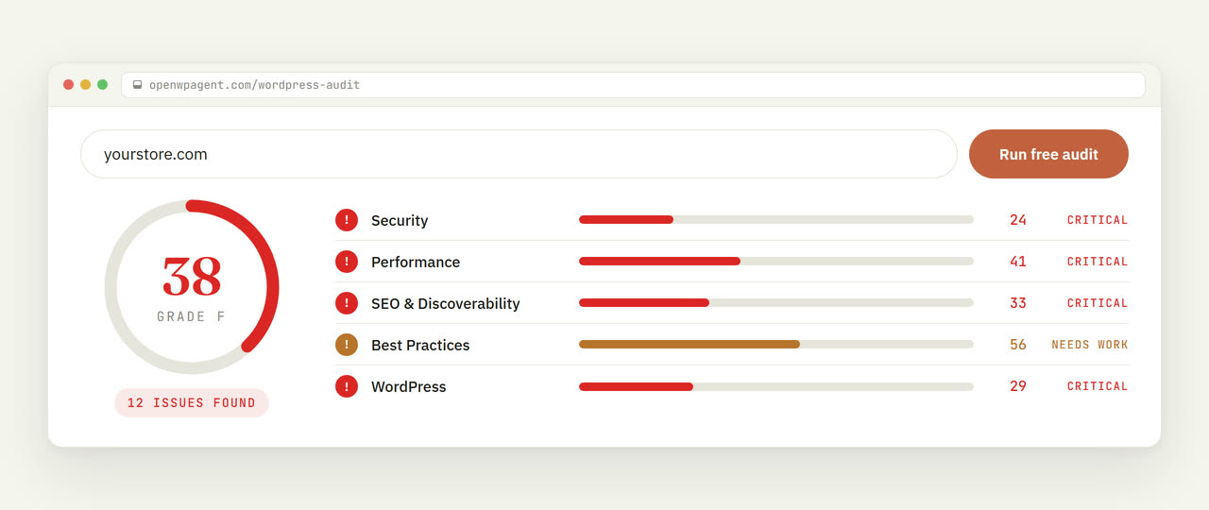The image size is (1209, 510).
Task: Click the red window close dot
Action: (68, 85)
